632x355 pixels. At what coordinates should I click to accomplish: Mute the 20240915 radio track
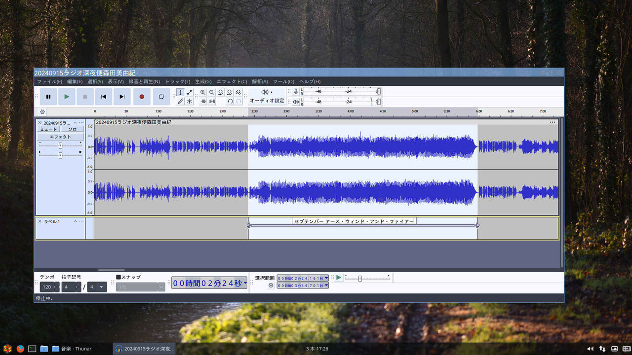(48, 129)
